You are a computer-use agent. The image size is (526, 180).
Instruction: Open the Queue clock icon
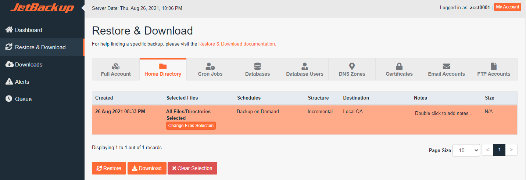9,99
